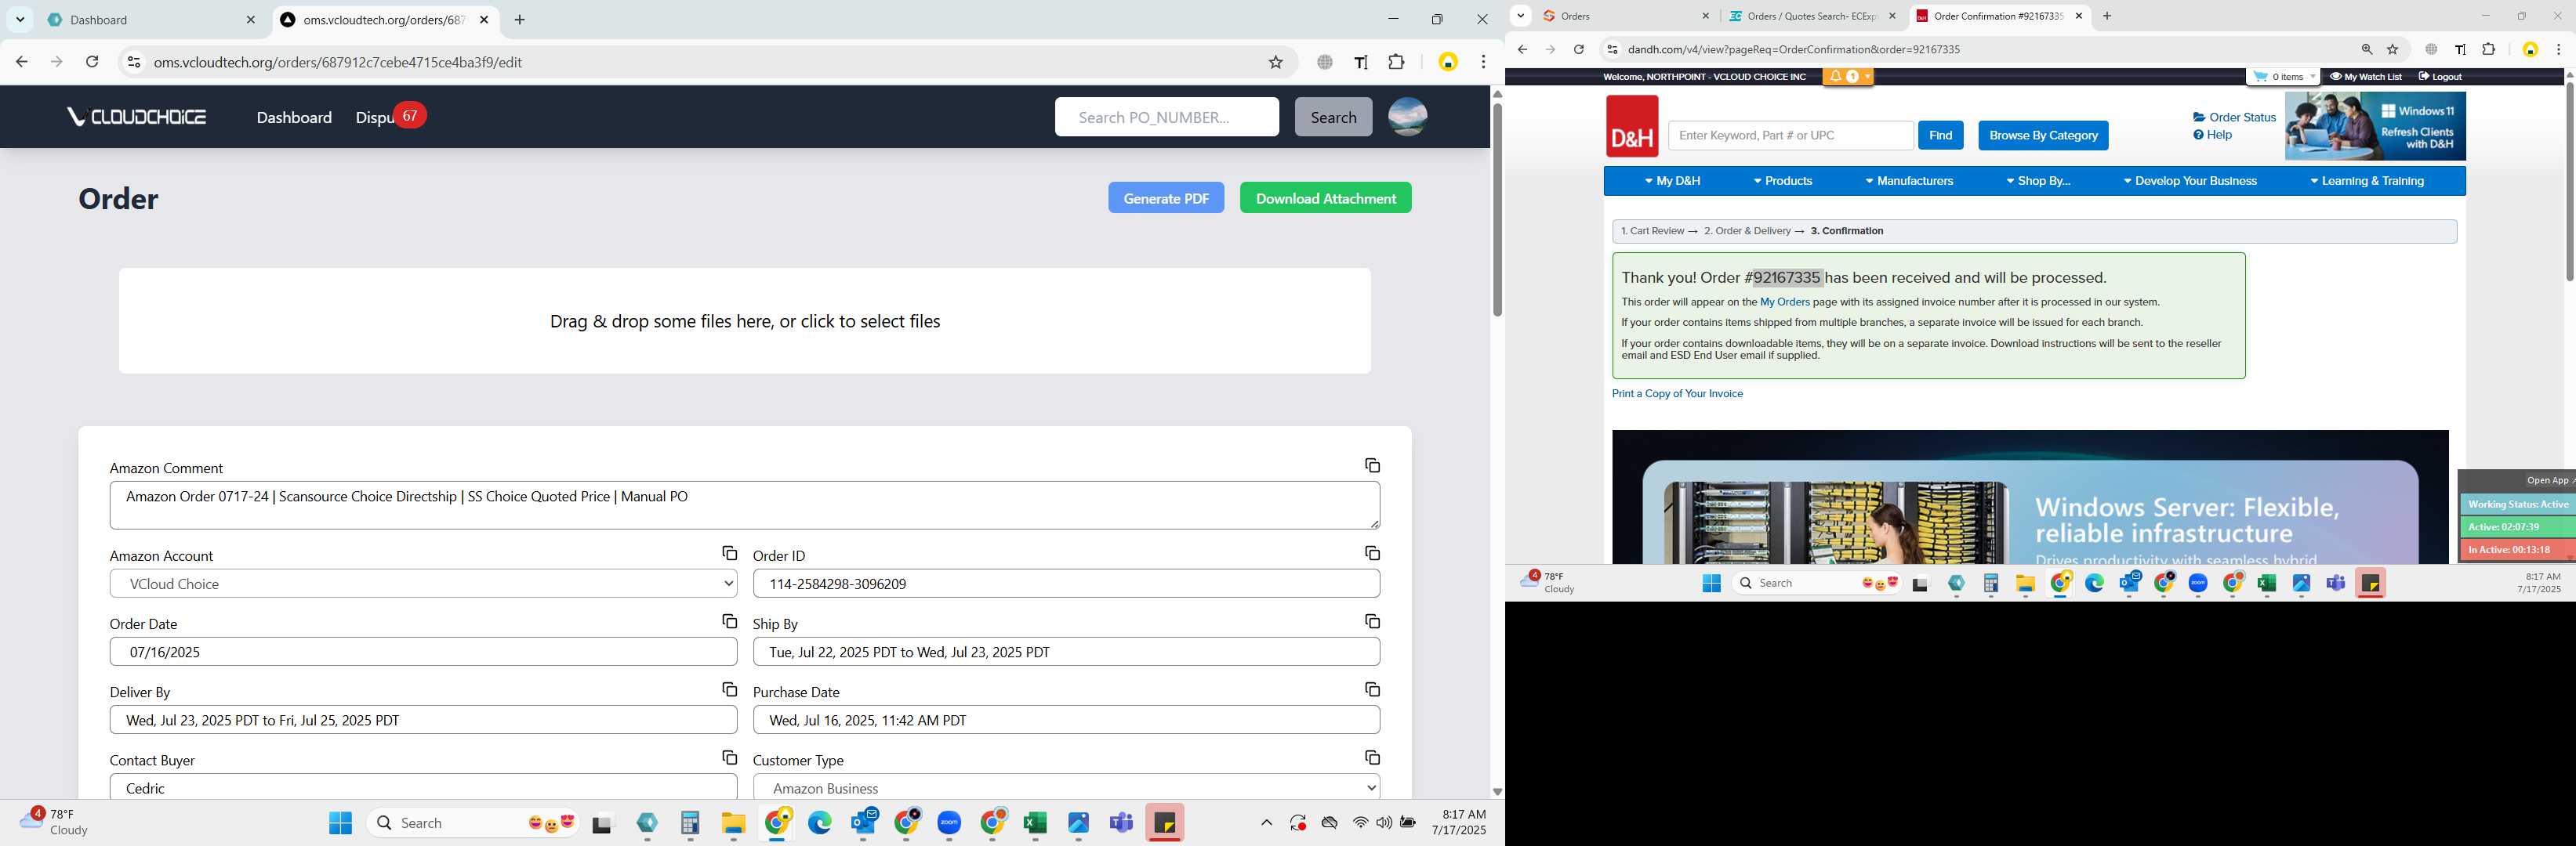Image resolution: width=2576 pixels, height=846 pixels.
Task: Open the tab search chevron in OMS window
Action: click(x=20, y=20)
